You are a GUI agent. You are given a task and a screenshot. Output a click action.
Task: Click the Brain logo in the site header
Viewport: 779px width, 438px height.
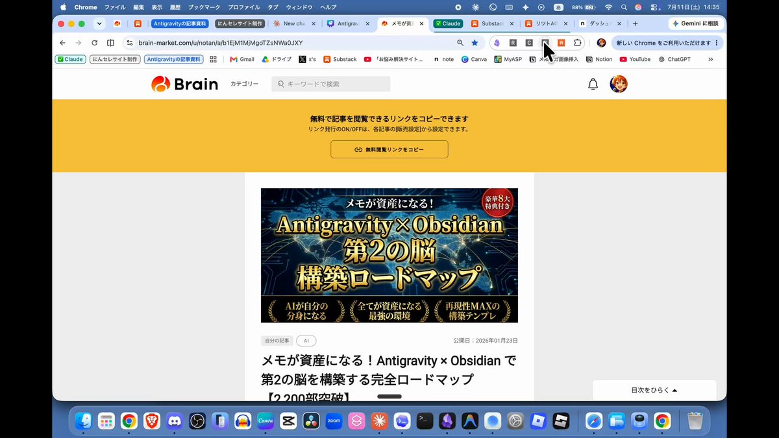pos(184,84)
